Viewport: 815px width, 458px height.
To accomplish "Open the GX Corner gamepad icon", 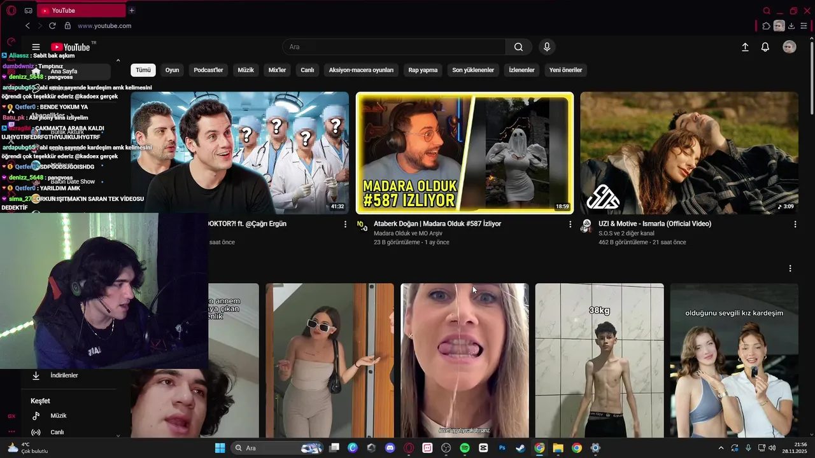I will (28, 10).
